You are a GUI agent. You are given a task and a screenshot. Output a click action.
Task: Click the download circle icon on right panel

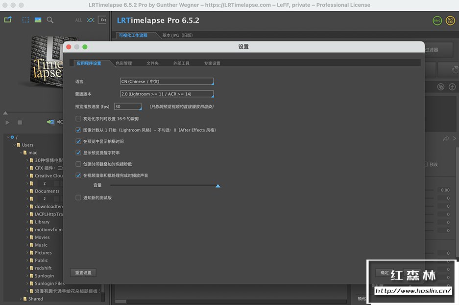coord(452,87)
